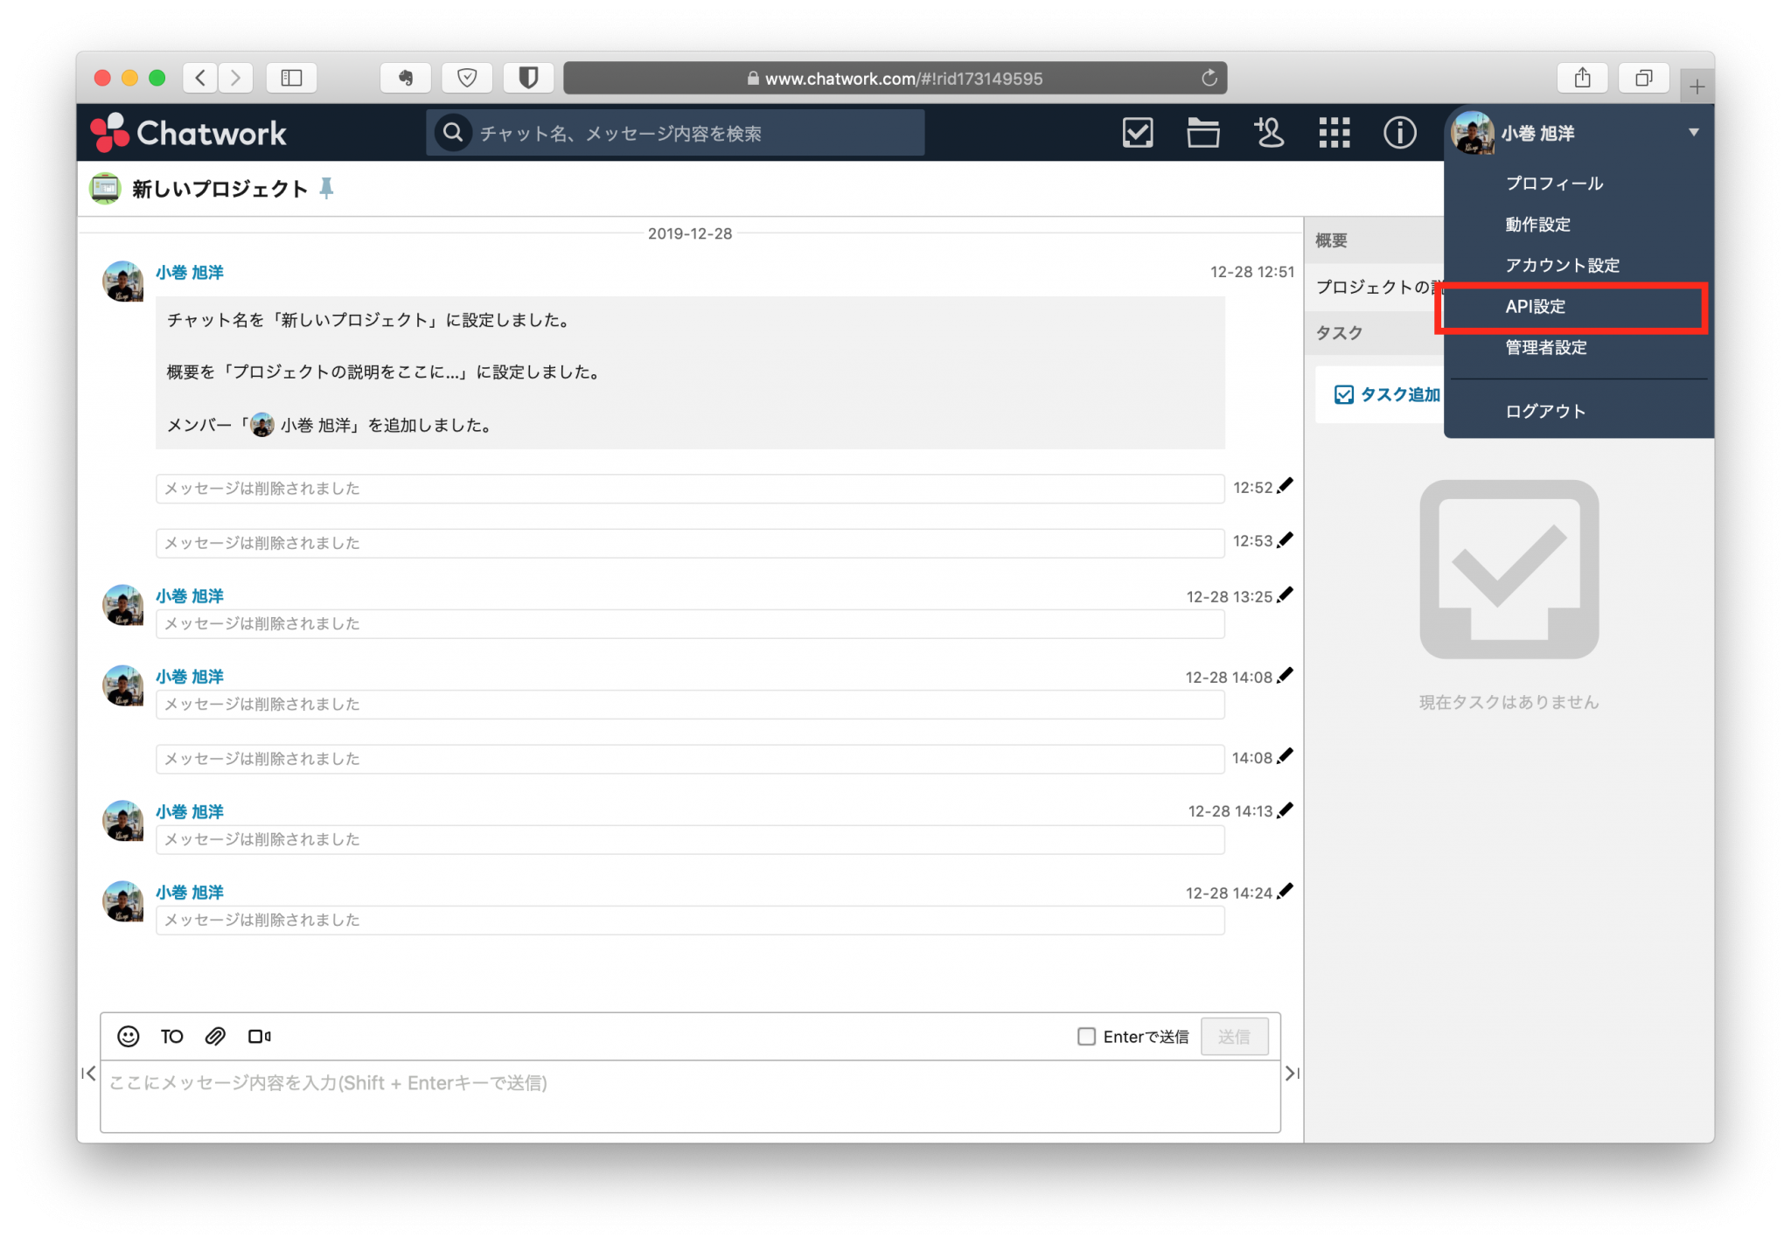Click the pin icon beside 新しいプロジェクト
The width and height of the screenshot is (1791, 1244).
(326, 187)
